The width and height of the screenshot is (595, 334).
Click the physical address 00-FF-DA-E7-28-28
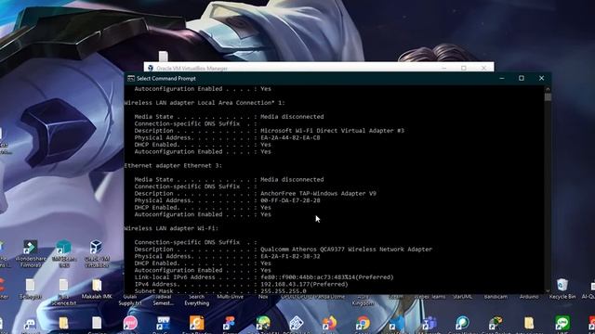[x=290, y=200]
